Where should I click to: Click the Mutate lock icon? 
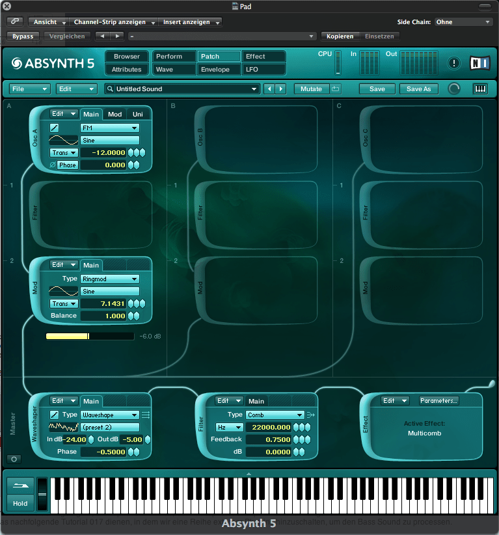coord(336,89)
